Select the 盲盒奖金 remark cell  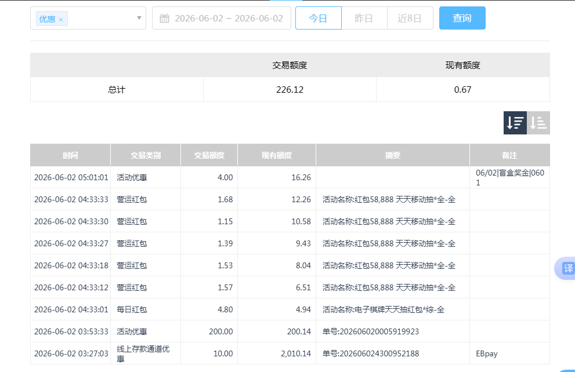tap(510, 177)
